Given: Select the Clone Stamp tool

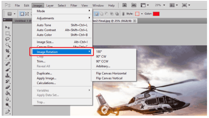Looking at the screenshot, I should coord(8,76).
